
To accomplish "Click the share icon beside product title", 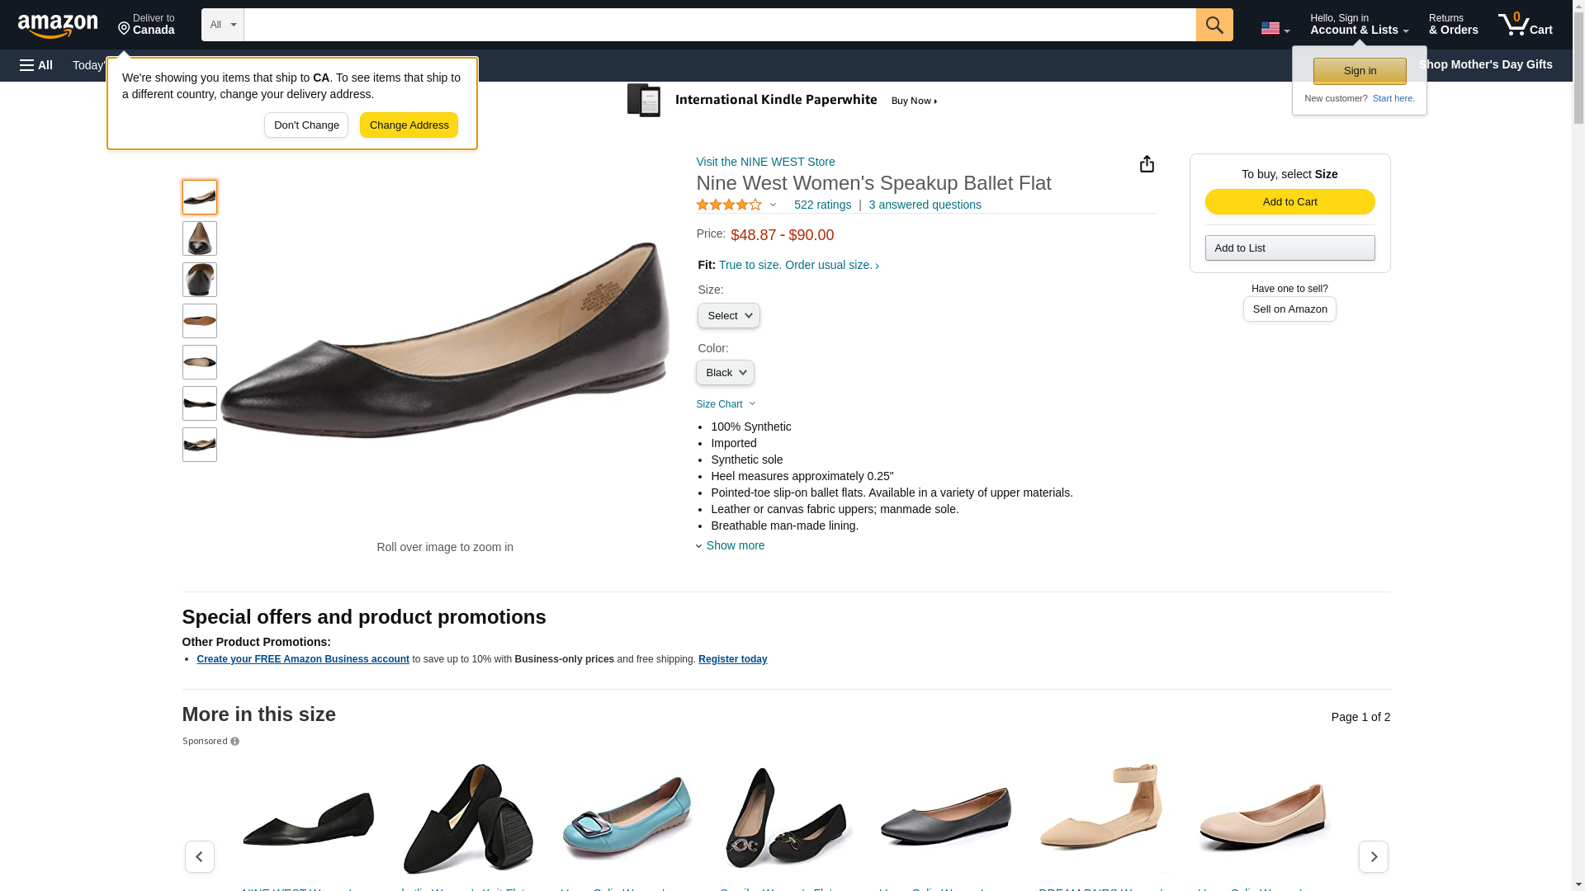I will pyautogui.click(x=1147, y=163).
